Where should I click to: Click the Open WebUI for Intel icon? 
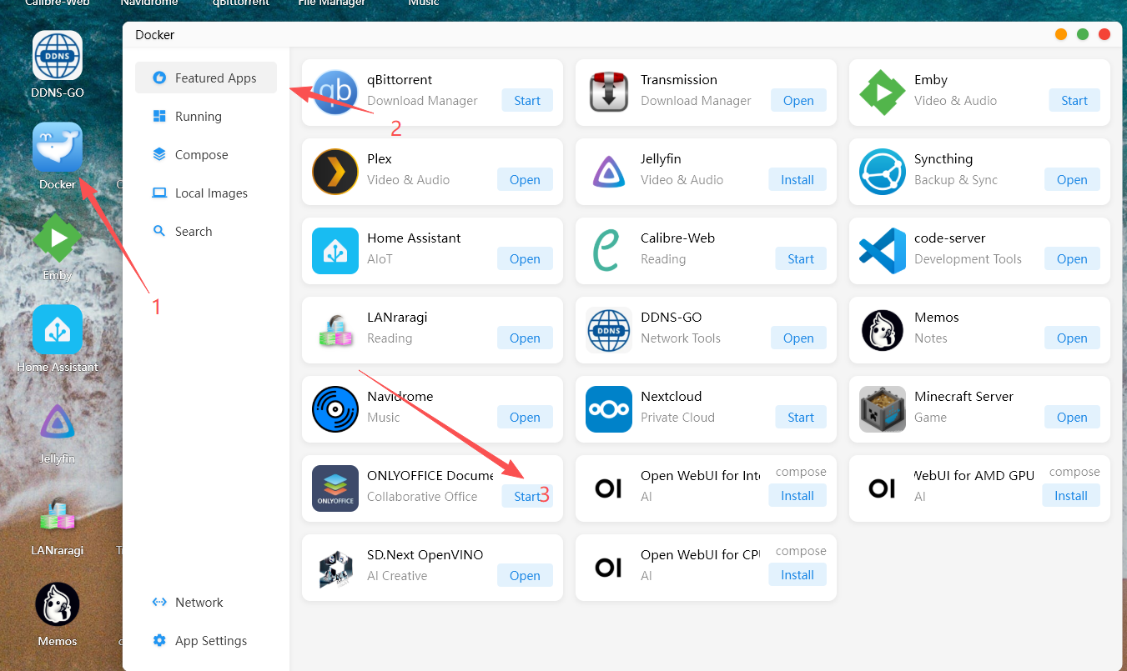coord(609,488)
